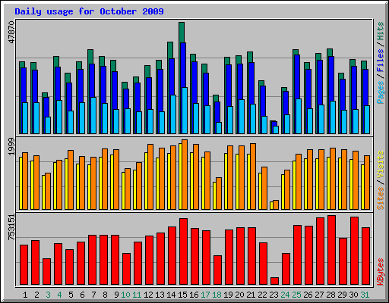The height and width of the screenshot is (303, 389).
Task: Select the red KBytes bar for day 1
Action: pos(24,264)
